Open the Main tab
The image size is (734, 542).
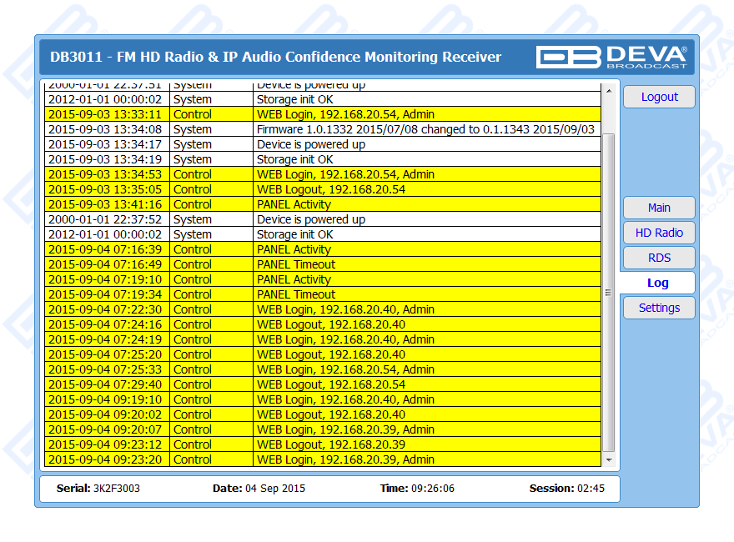(x=659, y=208)
